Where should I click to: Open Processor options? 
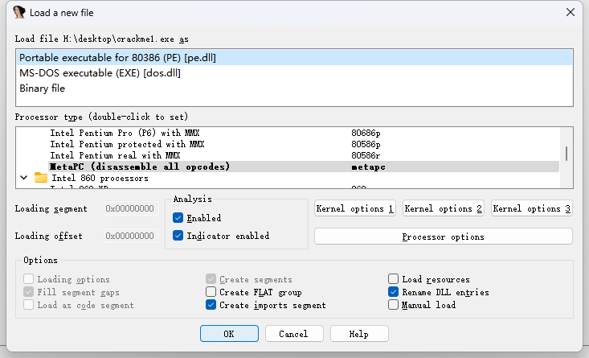pyautogui.click(x=444, y=237)
